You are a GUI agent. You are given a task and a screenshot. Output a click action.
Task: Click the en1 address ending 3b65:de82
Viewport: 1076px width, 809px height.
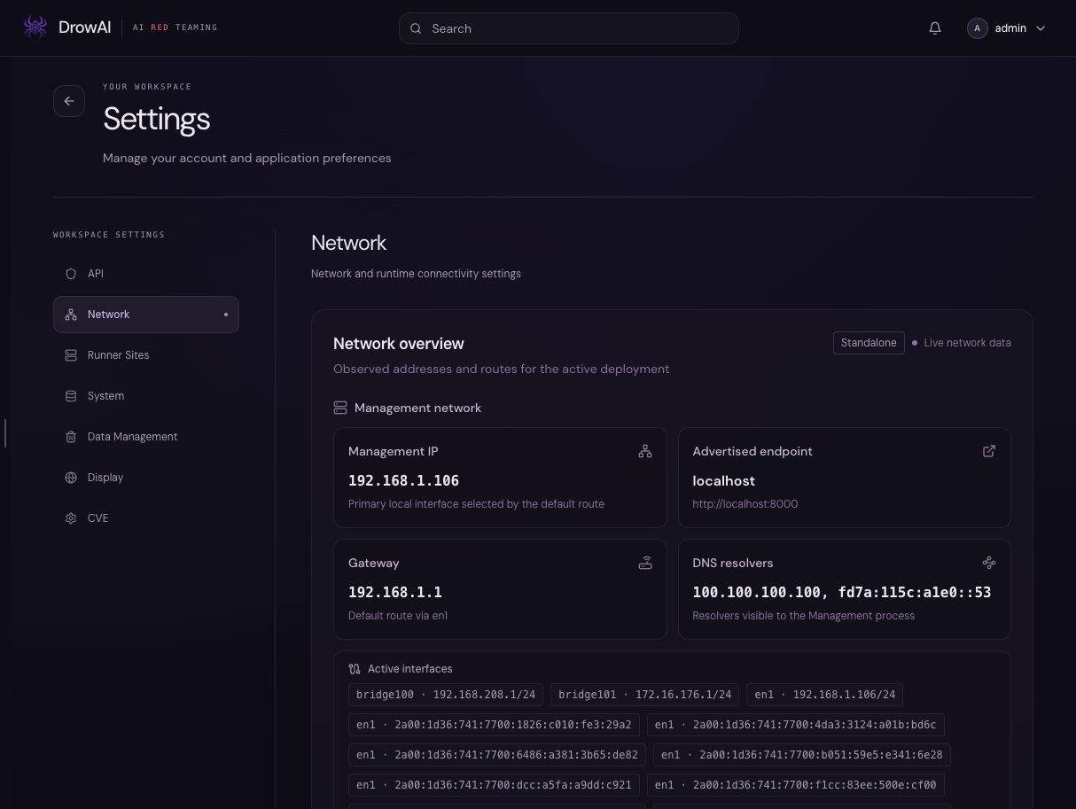(x=497, y=755)
